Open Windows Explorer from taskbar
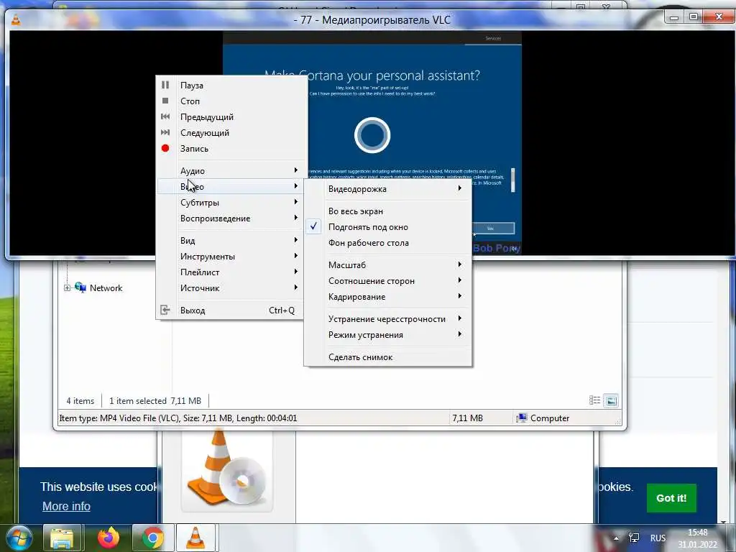Viewport: 736px width, 552px height. point(62,538)
